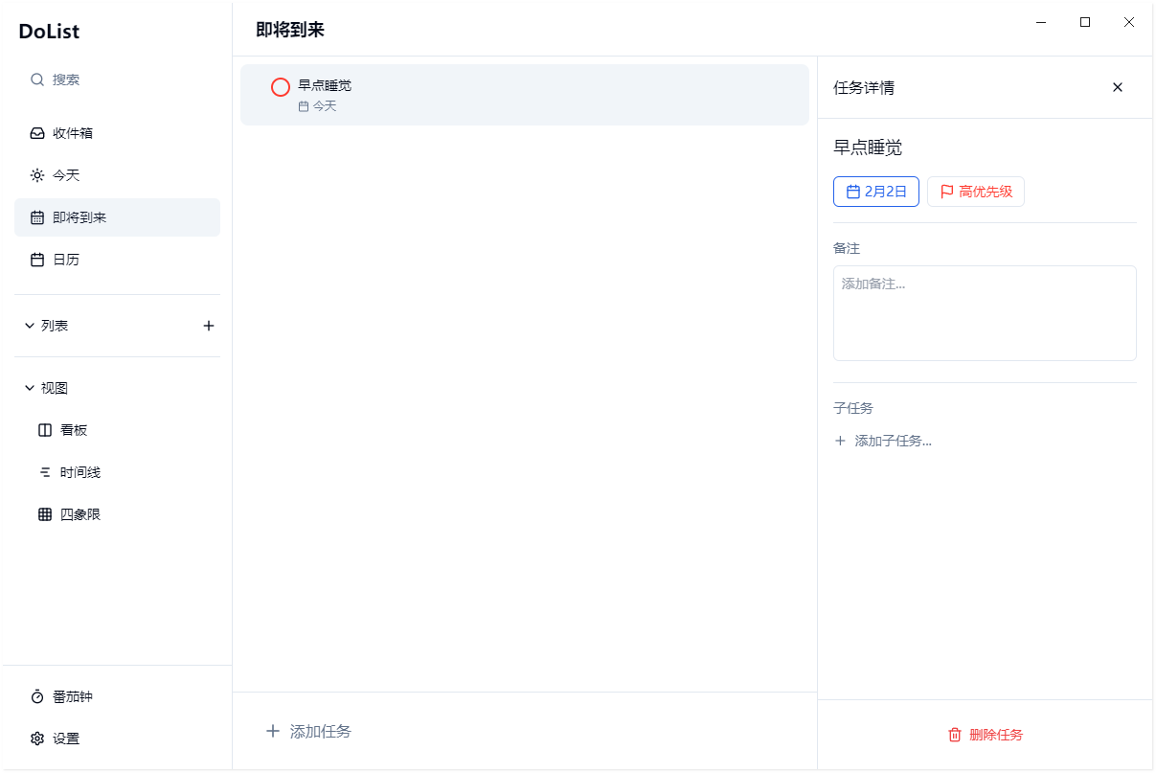Image resolution: width=1156 pixels, height=773 pixels.
Task: Create a new list with the plus icon
Action: click(209, 325)
